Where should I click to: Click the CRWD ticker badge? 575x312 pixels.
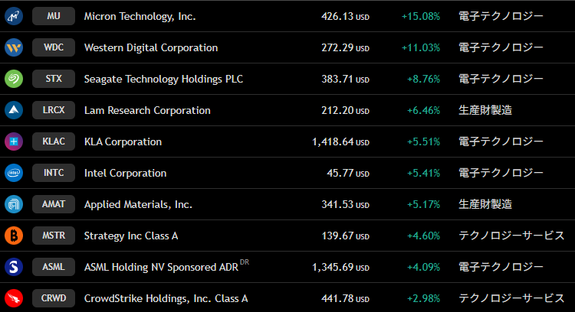pos(54,298)
